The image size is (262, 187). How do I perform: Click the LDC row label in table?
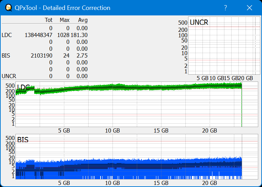[x=7, y=35]
